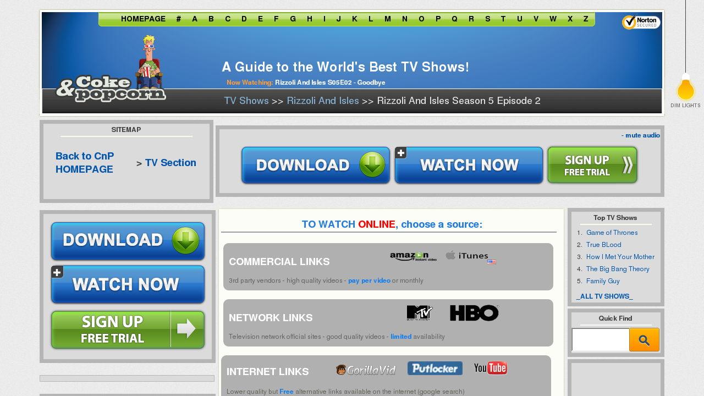Browse shows starting with M
This screenshot has width=704, height=396.
pyautogui.click(x=388, y=19)
